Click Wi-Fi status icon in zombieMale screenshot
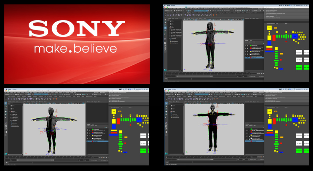 click(294, 89)
